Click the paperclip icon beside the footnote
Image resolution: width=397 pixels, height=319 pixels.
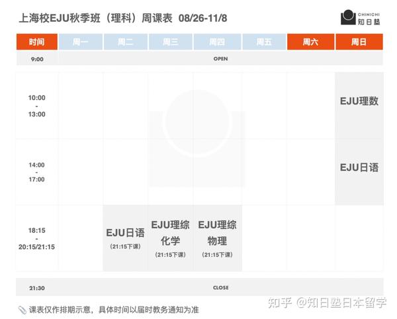click(x=22, y=310)
